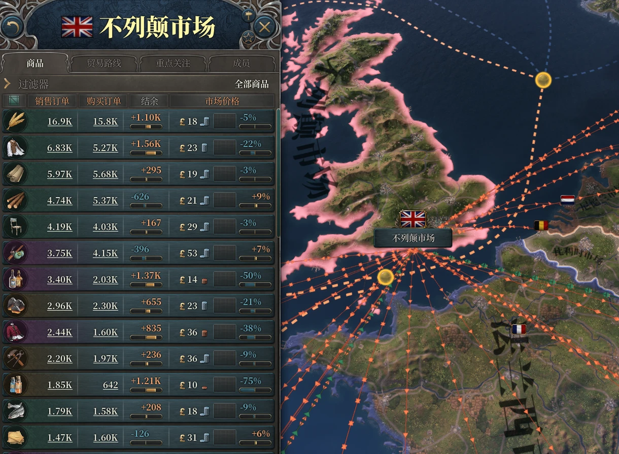Sort by the 销售订单 column header
619x454 pixels.
tap(52, 101)
